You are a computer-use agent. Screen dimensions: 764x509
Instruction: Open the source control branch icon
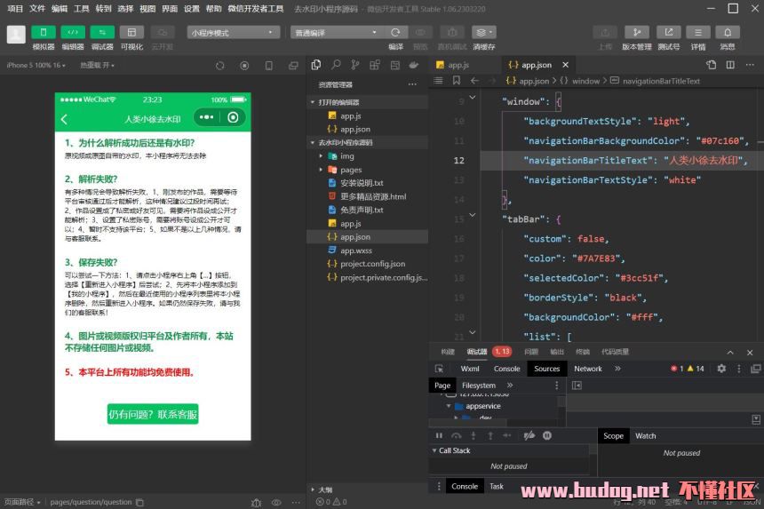point(355,65)
